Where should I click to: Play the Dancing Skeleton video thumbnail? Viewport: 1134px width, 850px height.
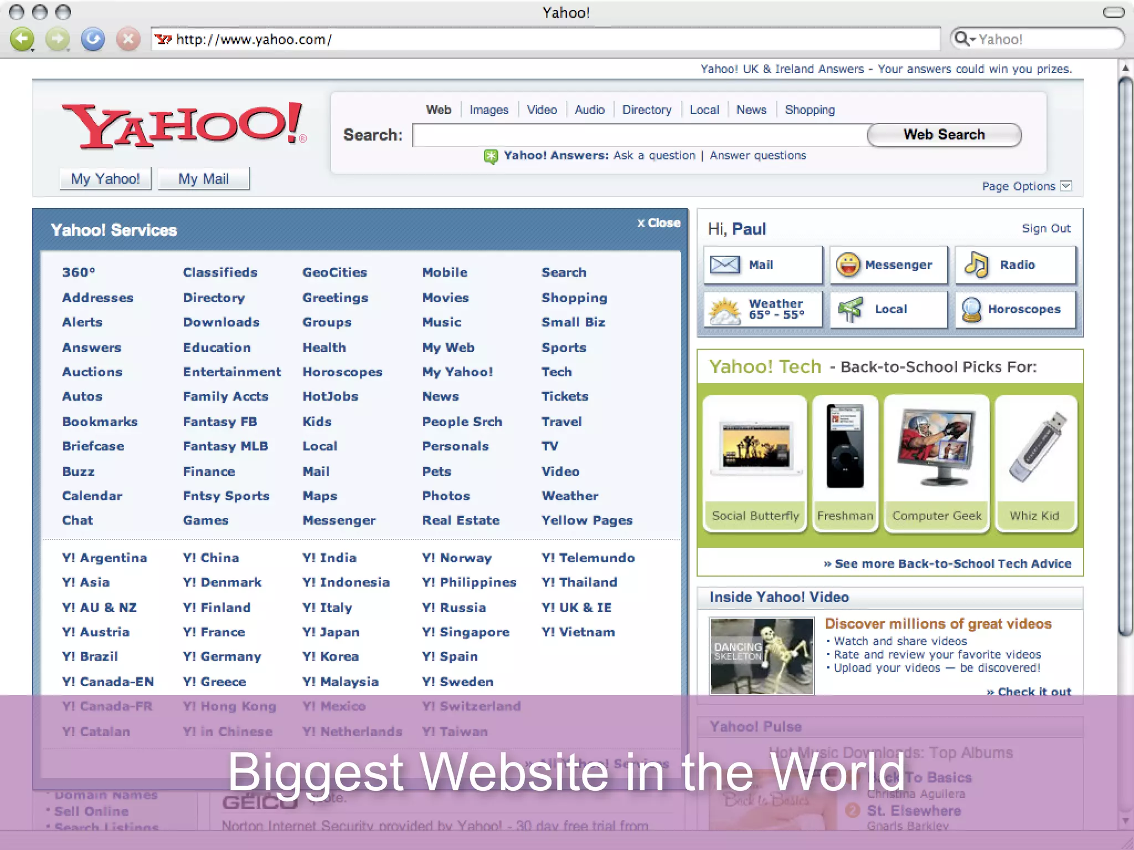coord(762,656)
